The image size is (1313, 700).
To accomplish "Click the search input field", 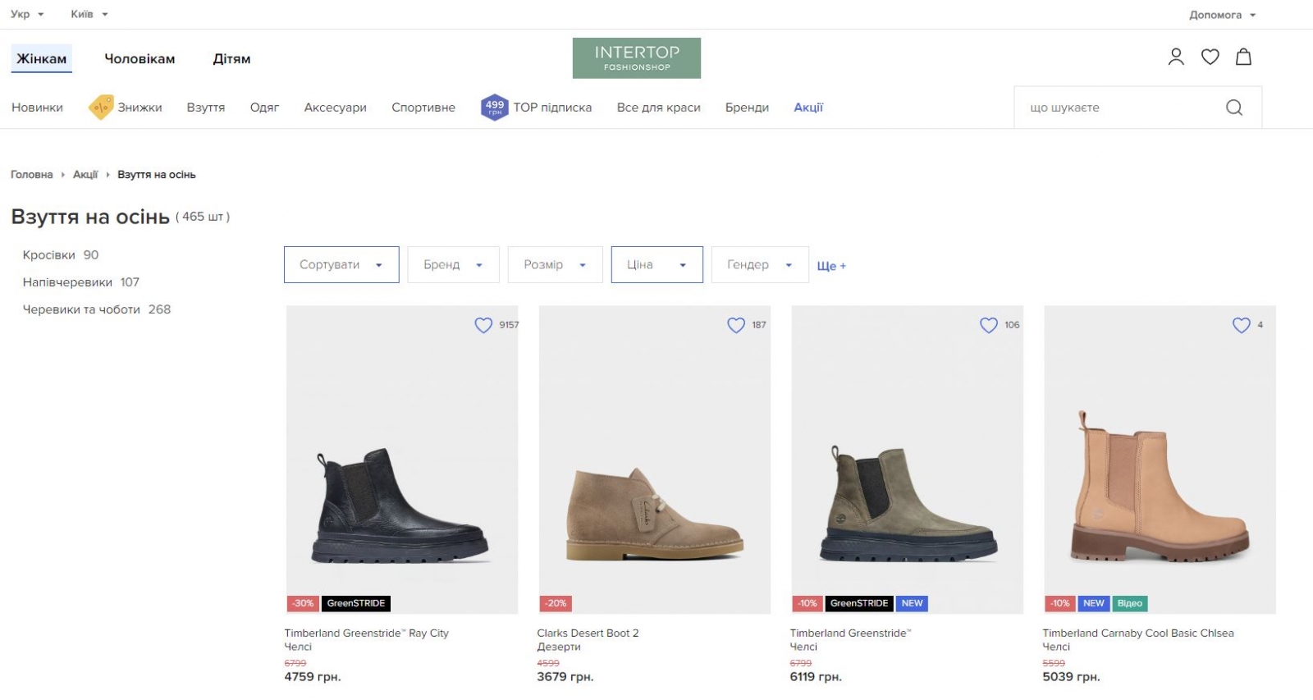I will pyautogui.click(x=1116, y=108).
